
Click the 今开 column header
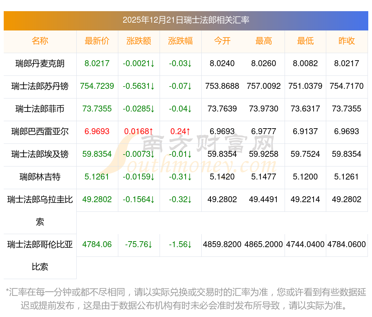point(222,41)
